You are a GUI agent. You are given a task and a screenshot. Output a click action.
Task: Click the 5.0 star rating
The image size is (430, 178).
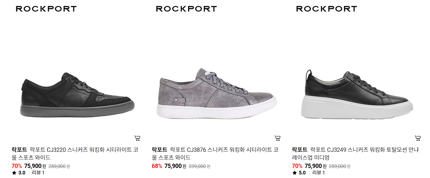point(299,173)
